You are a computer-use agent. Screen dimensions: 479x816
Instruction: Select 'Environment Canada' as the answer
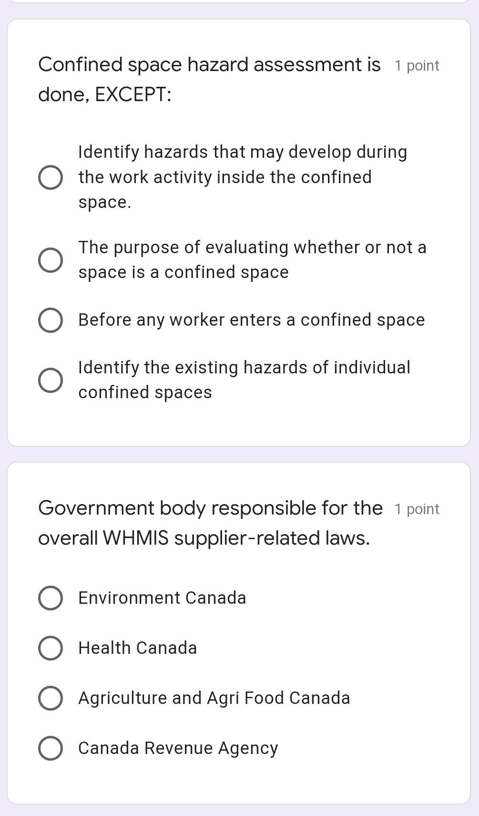tap(51, 598)
